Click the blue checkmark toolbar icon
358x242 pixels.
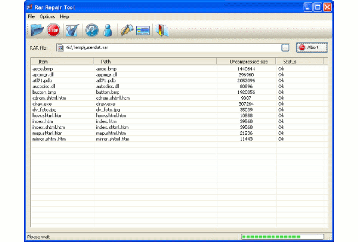[x=72, y=30]
